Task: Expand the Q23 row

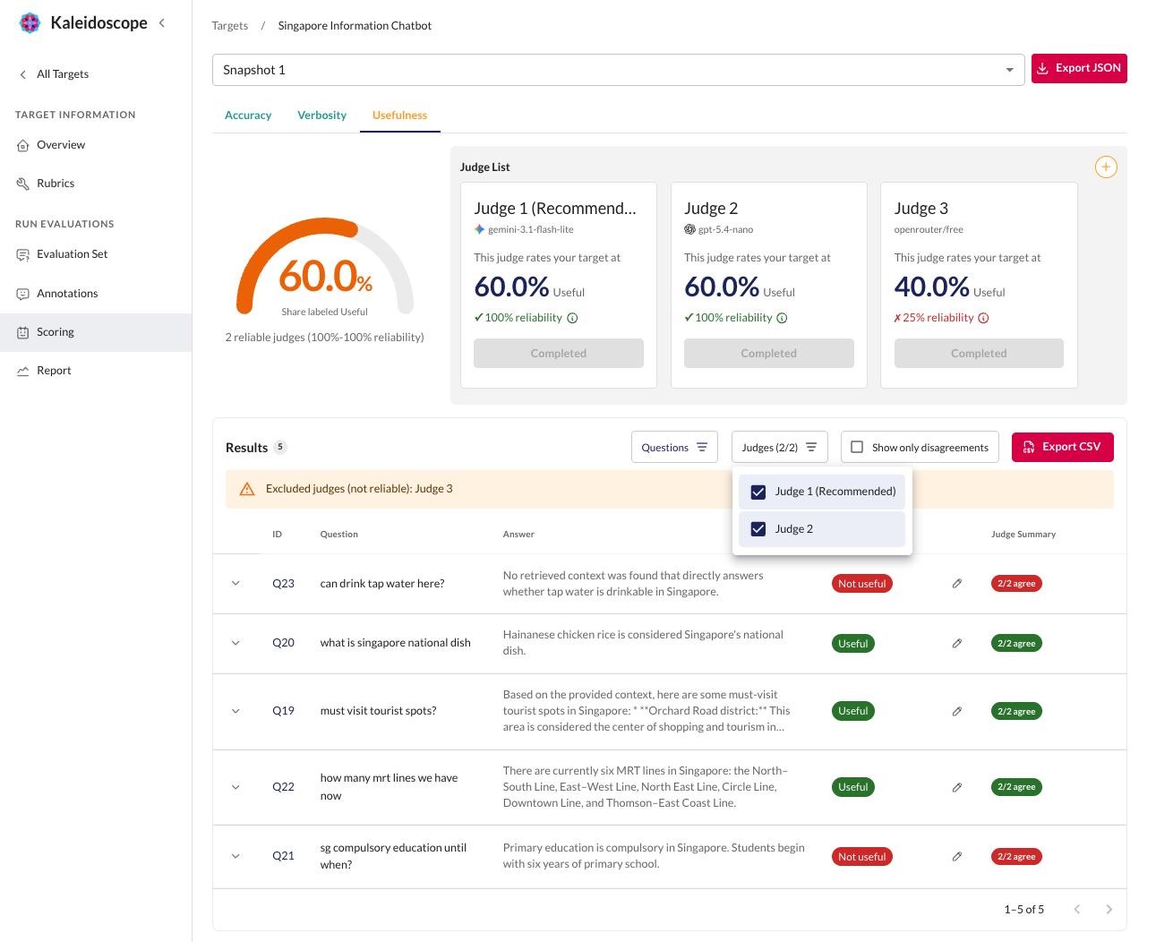Action: coord(235,584)
